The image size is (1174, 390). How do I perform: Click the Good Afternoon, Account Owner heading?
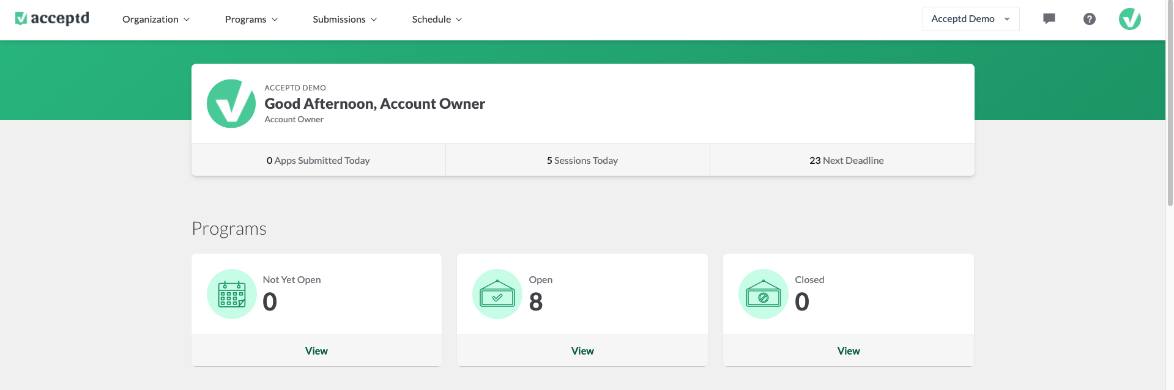click(374, 104)
